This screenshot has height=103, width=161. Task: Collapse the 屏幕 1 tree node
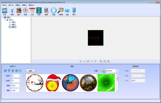pyautogui.click(x=3, y=18)
